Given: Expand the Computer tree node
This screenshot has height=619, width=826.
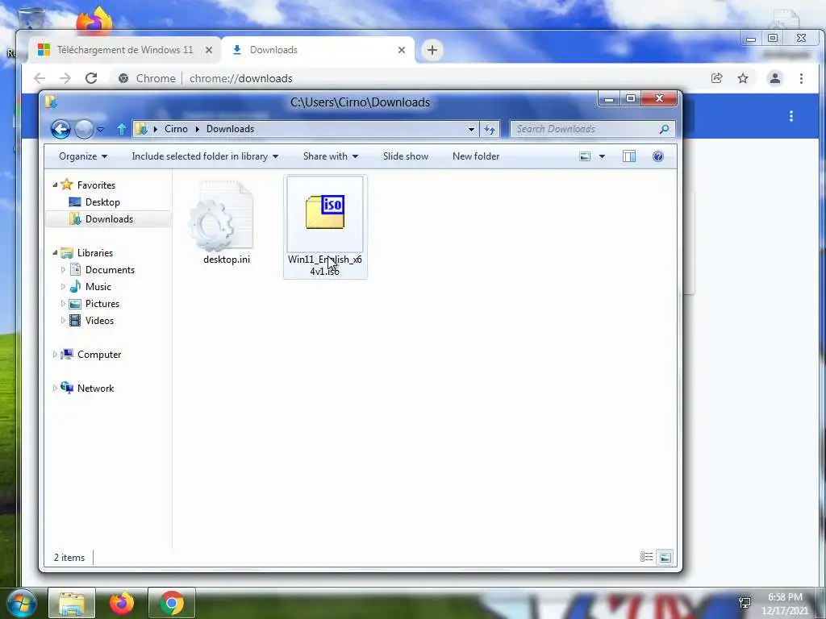Looking at the screenshot, I should pos(55,355).
